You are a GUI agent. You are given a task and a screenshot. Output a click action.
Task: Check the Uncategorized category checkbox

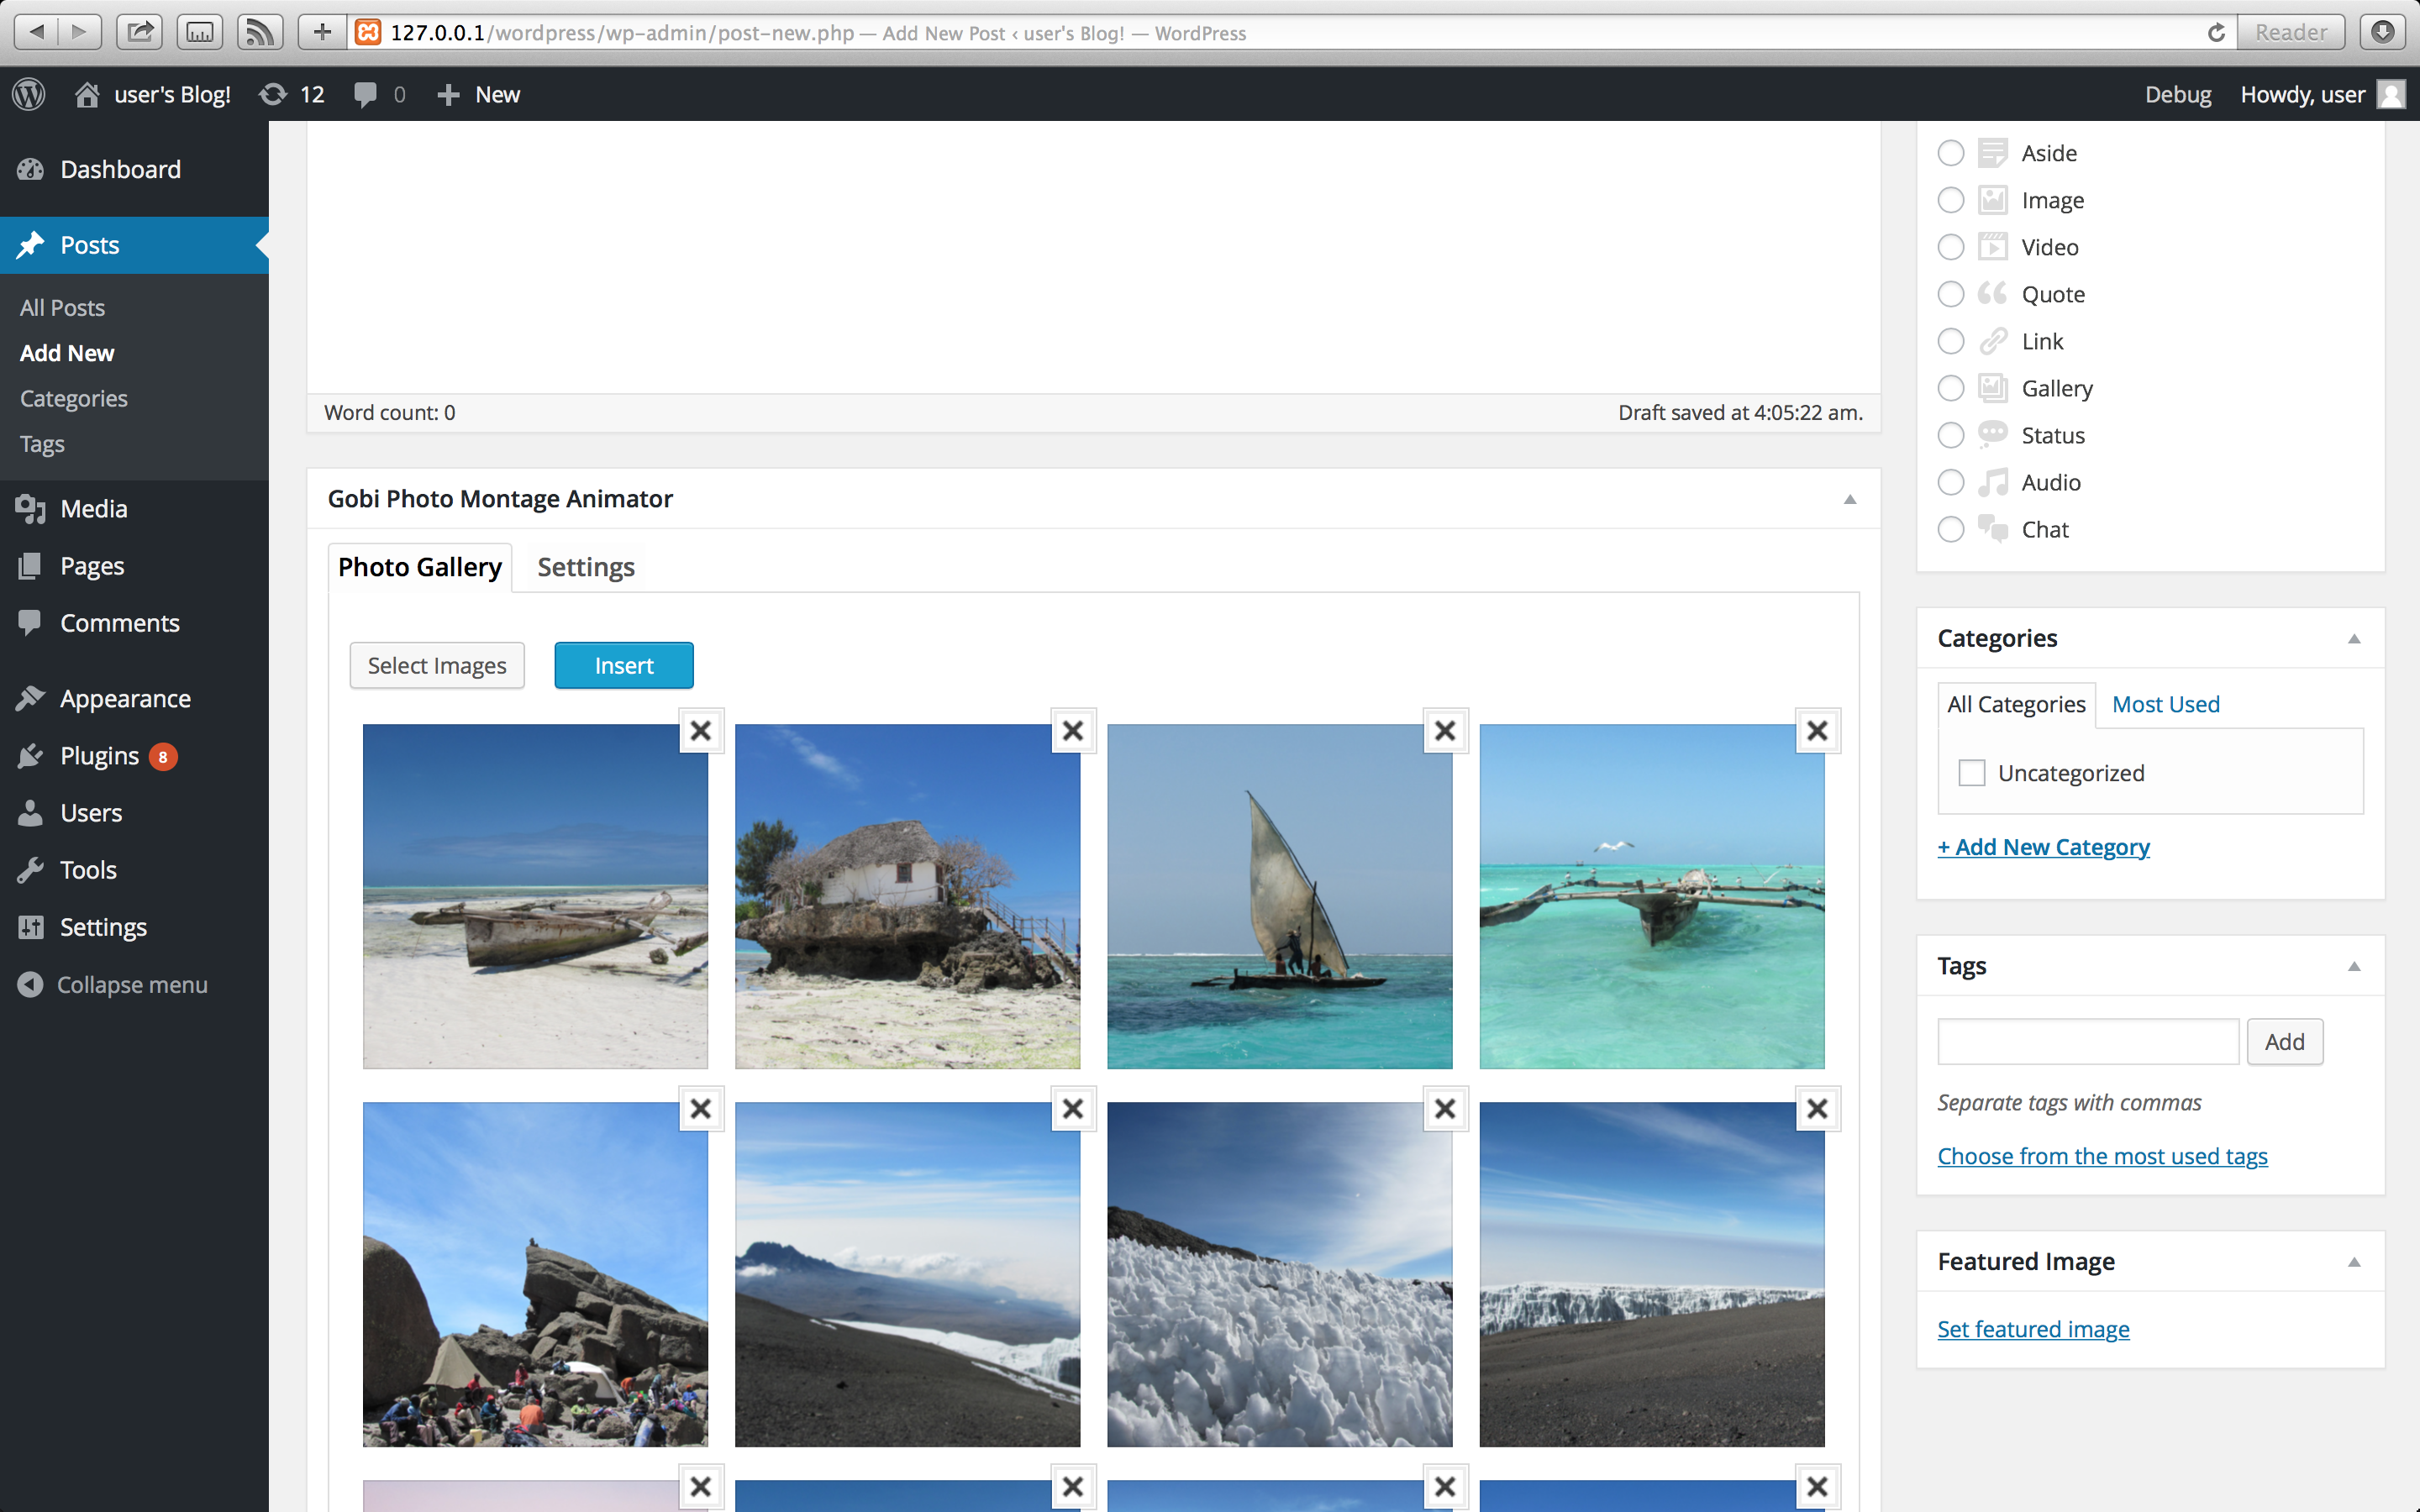(1971, 773)
